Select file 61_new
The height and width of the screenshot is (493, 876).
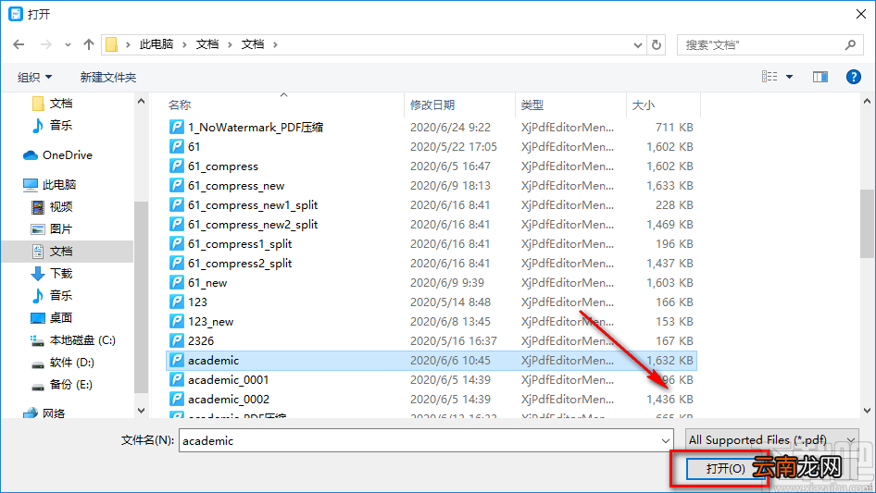tap(207, 282)
